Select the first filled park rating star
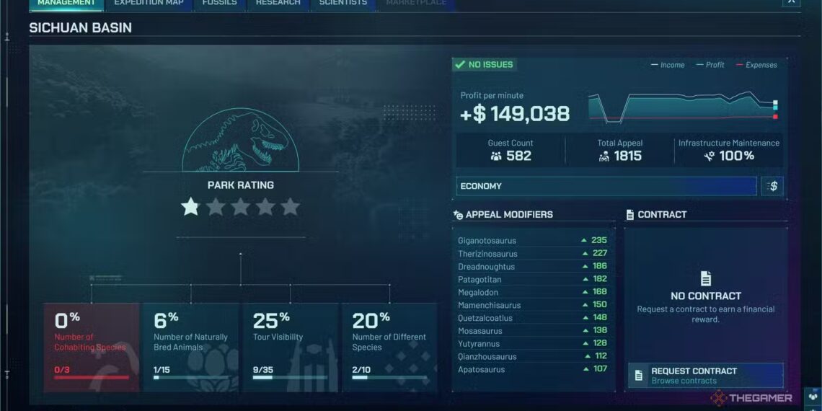The width and height of the screenshot is (822, 411). [x=190, y=208]
